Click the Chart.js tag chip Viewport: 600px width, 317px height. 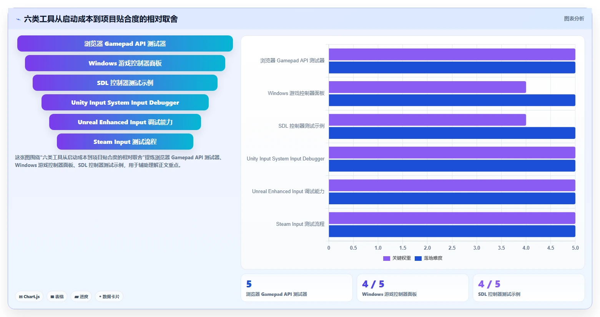pos(29,297)
